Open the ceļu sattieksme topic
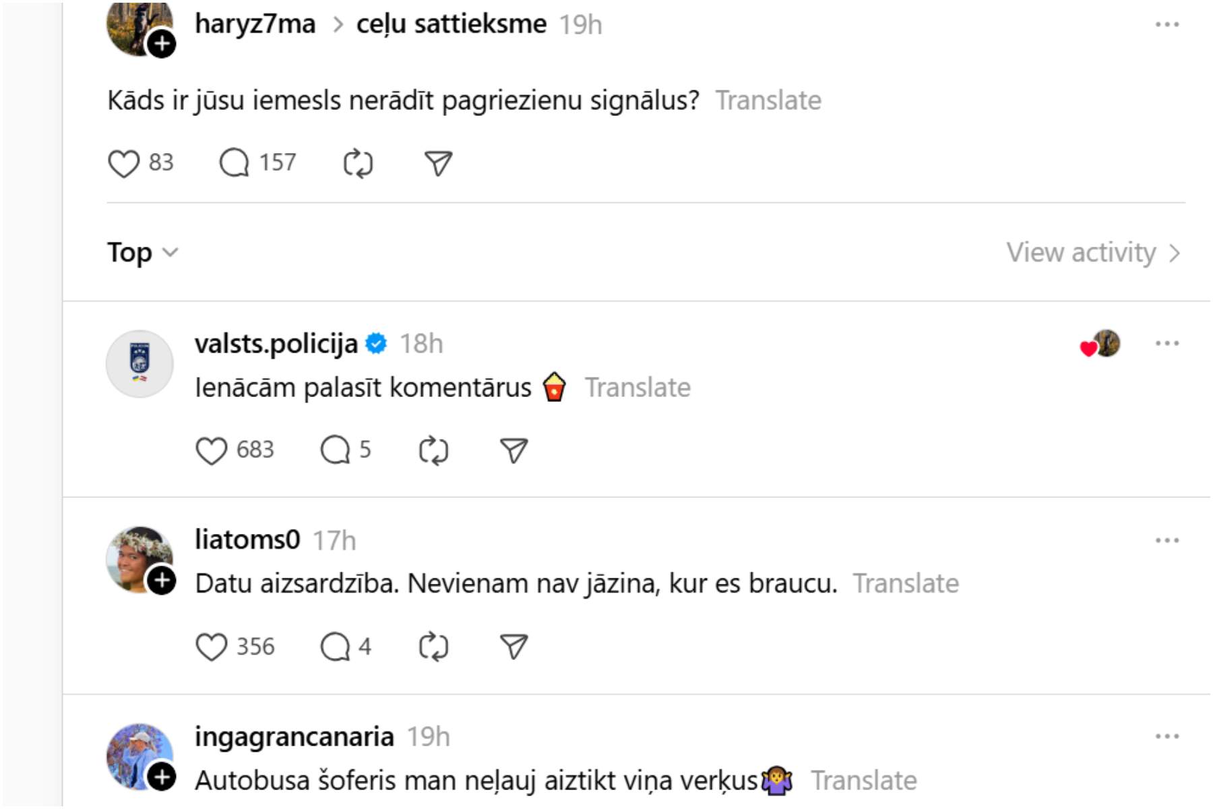This screenshot has height=809, width=1213. 451,24
